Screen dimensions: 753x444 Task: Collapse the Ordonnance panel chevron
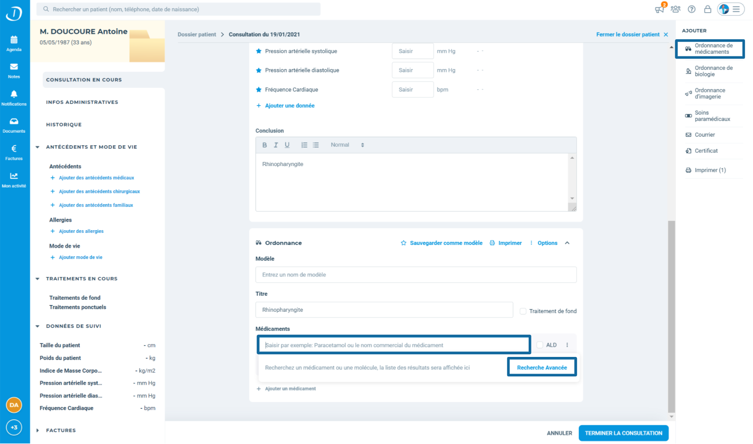(567, 243)
